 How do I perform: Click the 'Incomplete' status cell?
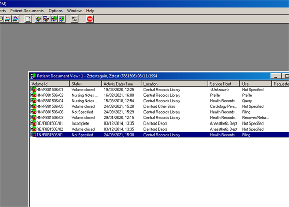click(x=80, y=123)
